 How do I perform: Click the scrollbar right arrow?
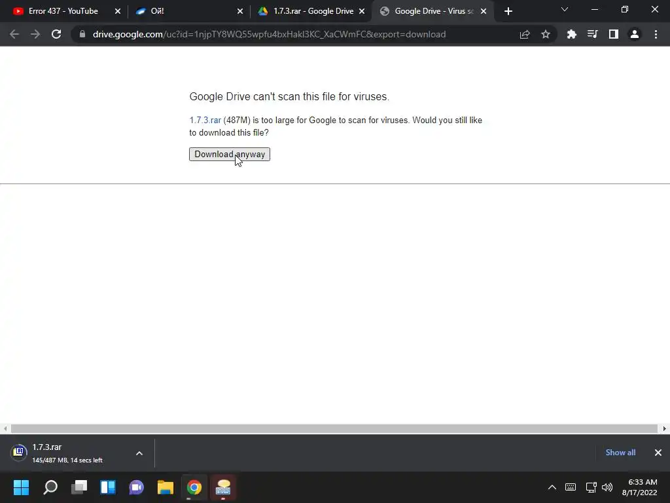665,428
